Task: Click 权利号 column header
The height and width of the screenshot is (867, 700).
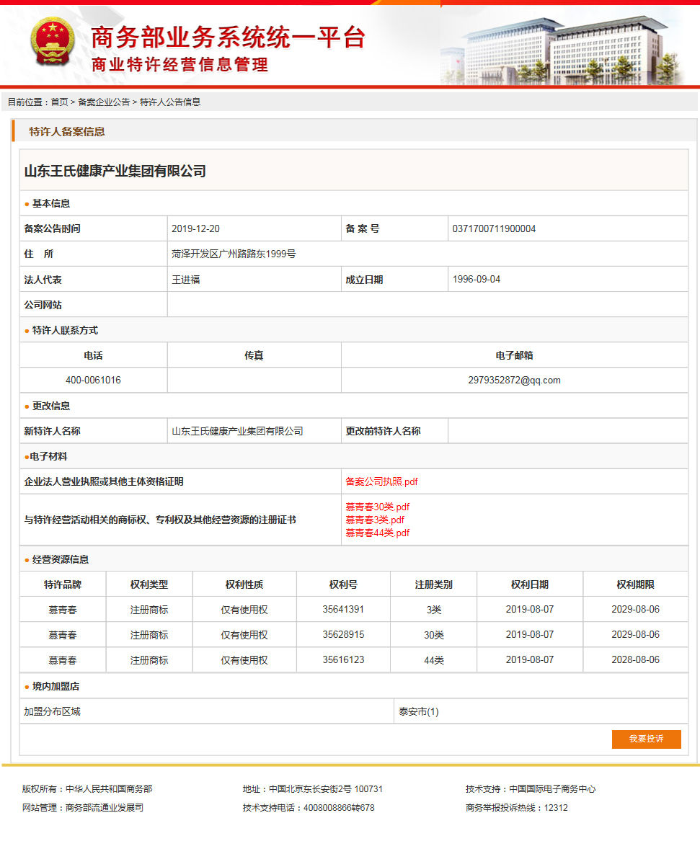Action: (343, 584)
